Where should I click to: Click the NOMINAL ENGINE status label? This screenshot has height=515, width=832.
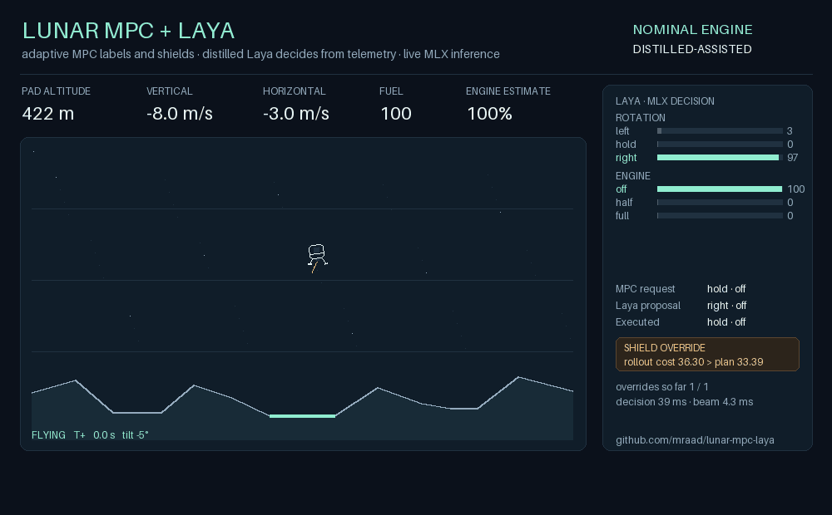tap(692, 30)
